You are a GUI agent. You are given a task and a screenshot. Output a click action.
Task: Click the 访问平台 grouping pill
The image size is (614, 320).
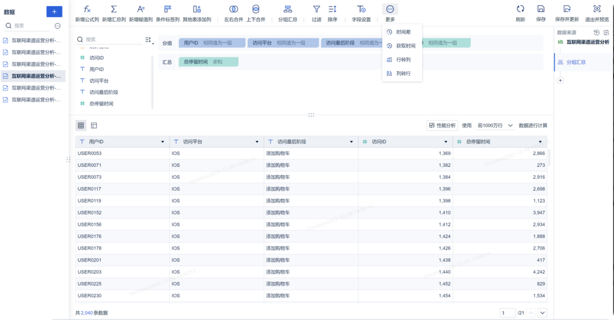tap(282, 43)
